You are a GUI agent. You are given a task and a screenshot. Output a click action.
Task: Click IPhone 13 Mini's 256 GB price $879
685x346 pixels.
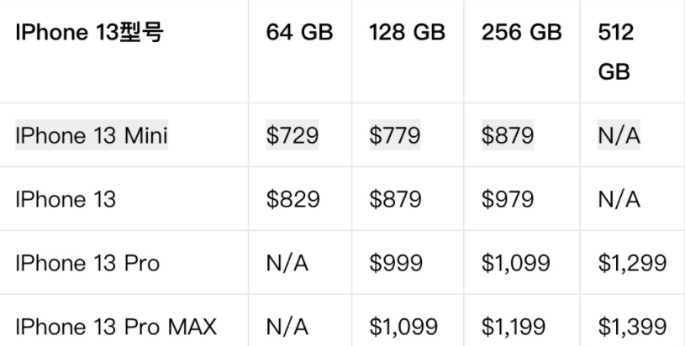[508, 135]
